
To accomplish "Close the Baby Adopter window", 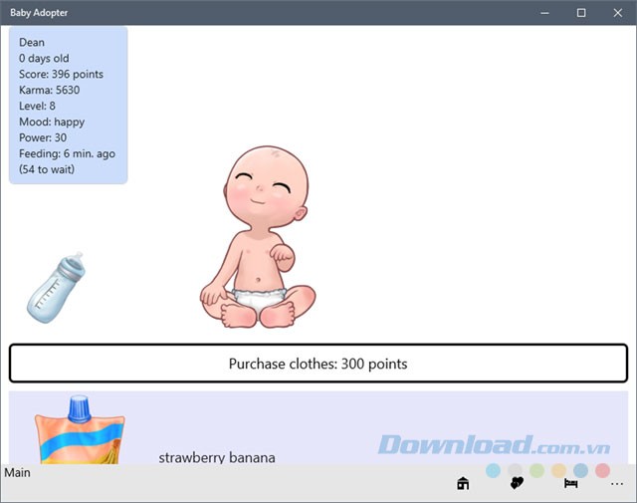I will (x=618, y=13).
